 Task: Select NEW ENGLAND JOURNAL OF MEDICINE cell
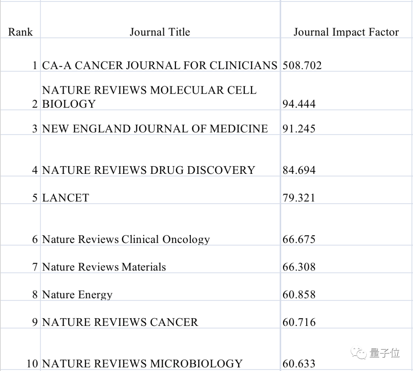coord(160,122)
